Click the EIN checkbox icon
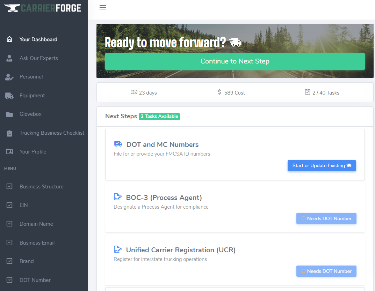The height and width of the screenshot is (291, 375). (9, 205)
